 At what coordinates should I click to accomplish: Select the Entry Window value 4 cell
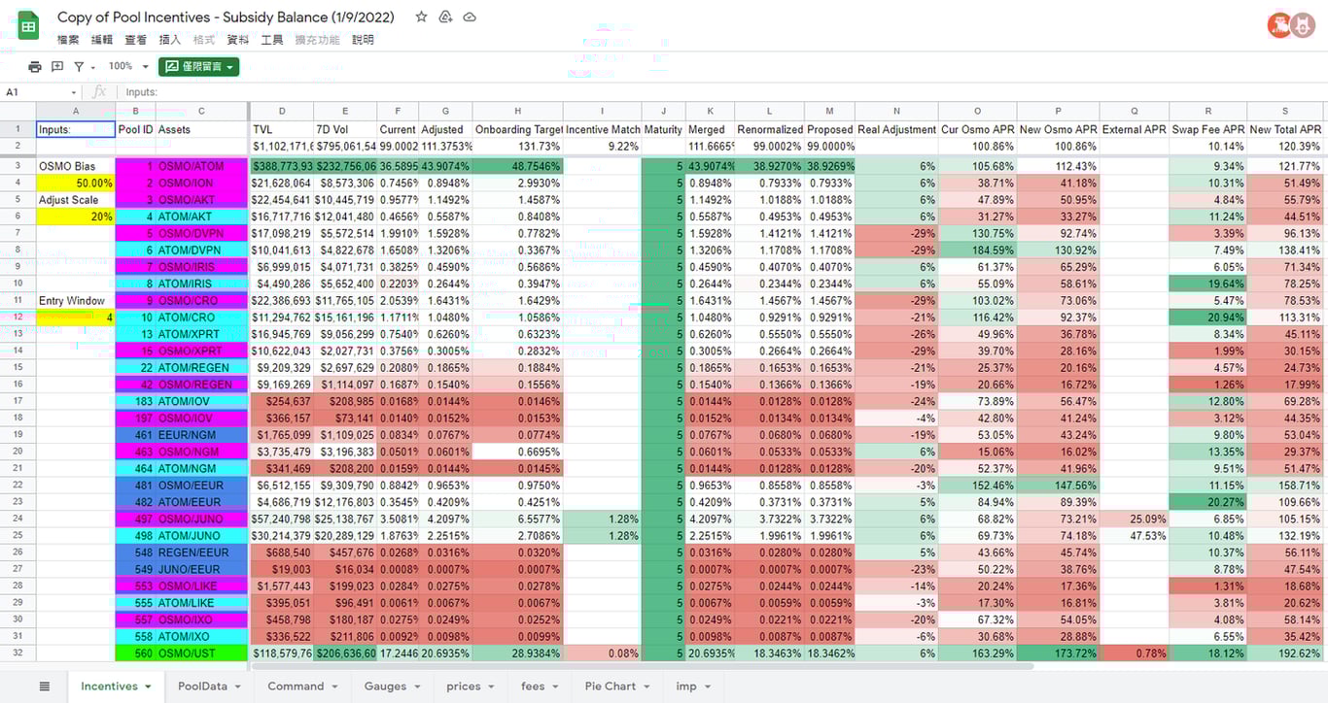tap(76, 317)
